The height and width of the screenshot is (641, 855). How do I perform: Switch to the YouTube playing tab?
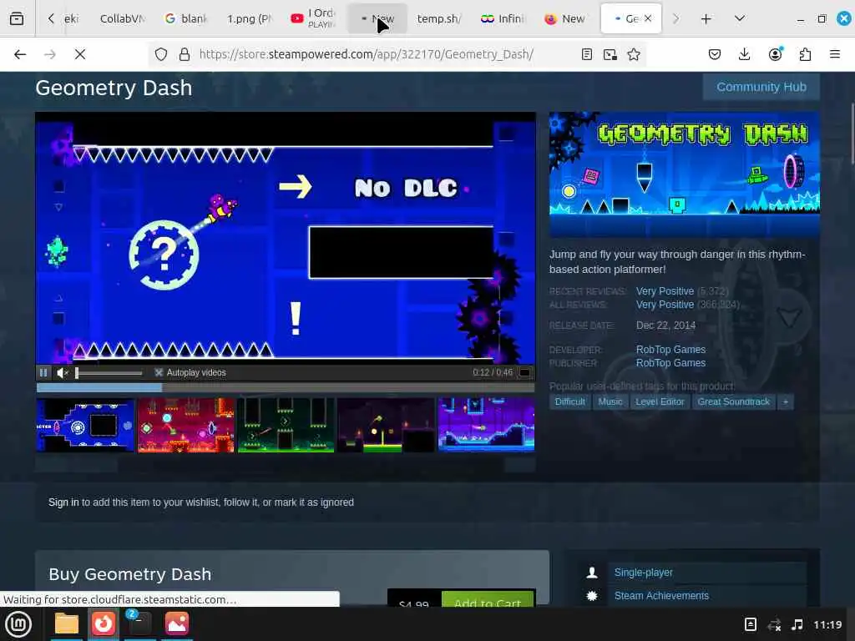coord(312,18)
